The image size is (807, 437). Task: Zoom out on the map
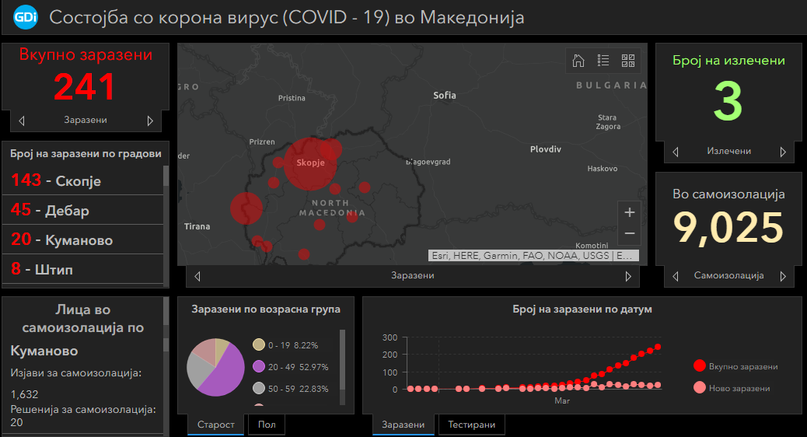(x=630, y=233)
